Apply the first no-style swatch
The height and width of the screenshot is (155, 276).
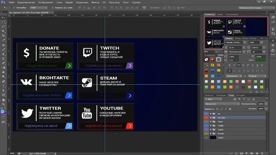[206, 59]
